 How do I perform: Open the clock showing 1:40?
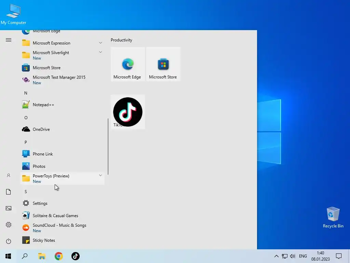click(321, 256)
